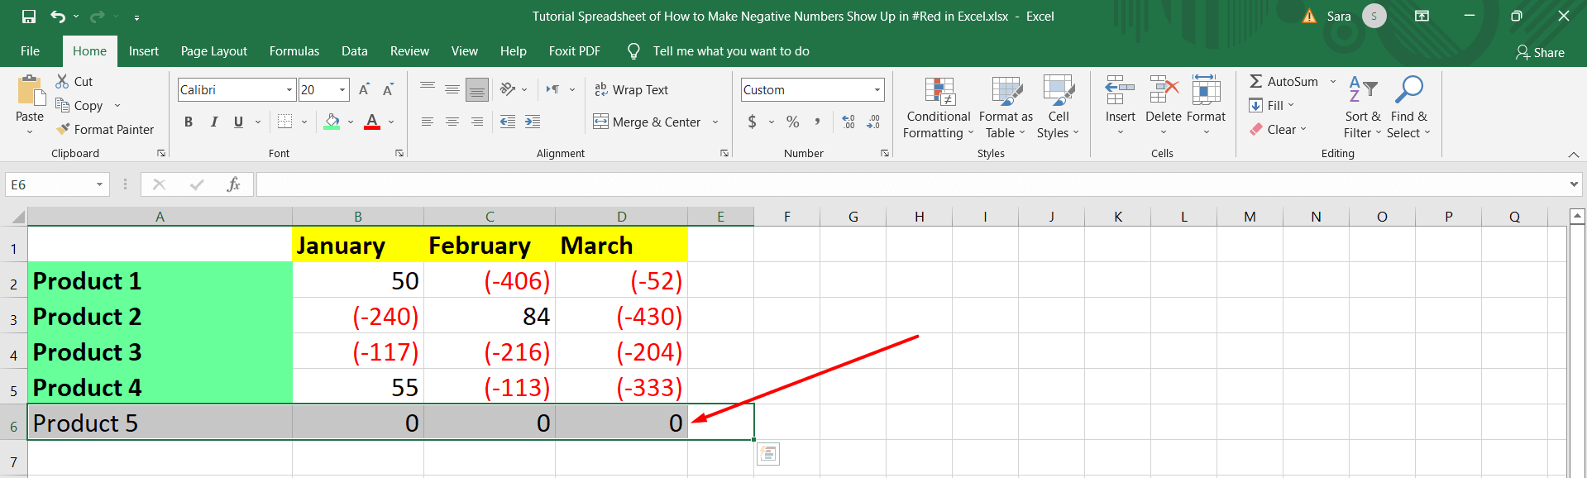Expand the Calibri font name dropdown
The image size is (1587, 478).
click(289, 89)
